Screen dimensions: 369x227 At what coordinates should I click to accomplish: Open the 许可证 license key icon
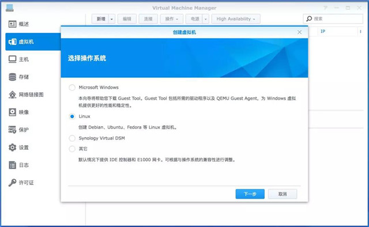tap(12, 183)
